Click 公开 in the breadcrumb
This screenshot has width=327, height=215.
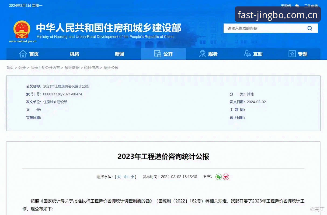click(x=22, y=68)
